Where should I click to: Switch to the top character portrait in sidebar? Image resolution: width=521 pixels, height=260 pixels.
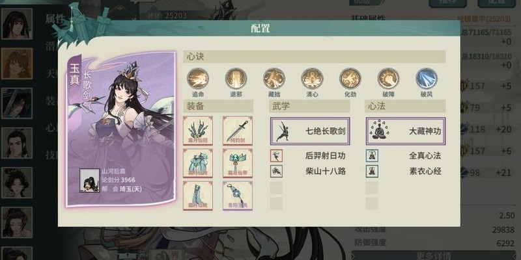[17, 24]
